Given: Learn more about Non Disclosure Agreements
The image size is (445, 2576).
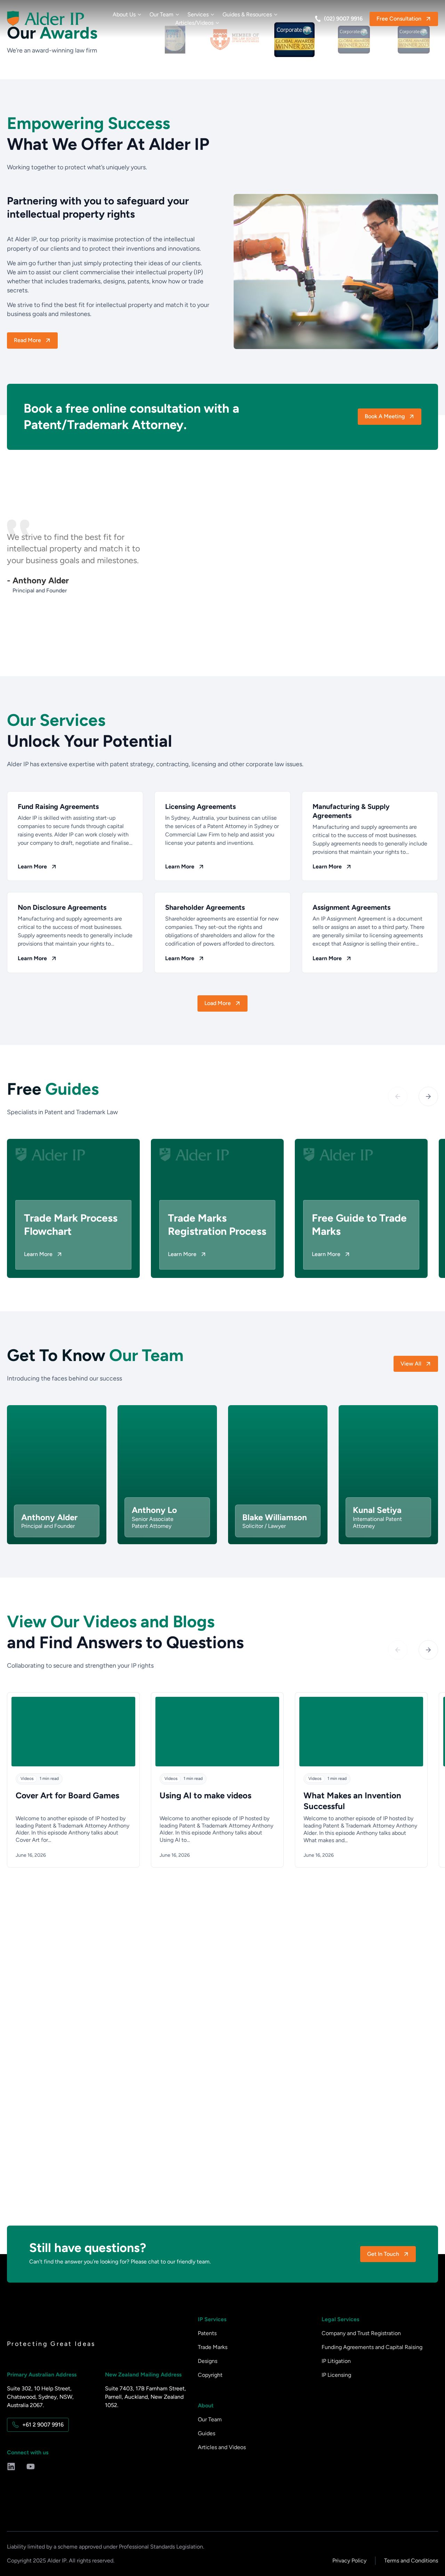Looking at the screenshot, I should click(37, 958).
